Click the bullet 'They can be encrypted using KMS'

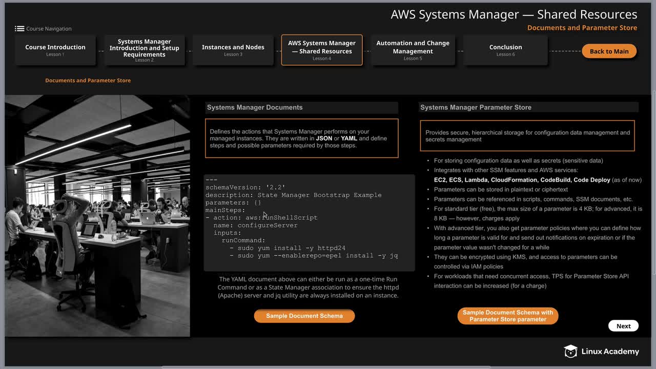[x=525, y=262]
